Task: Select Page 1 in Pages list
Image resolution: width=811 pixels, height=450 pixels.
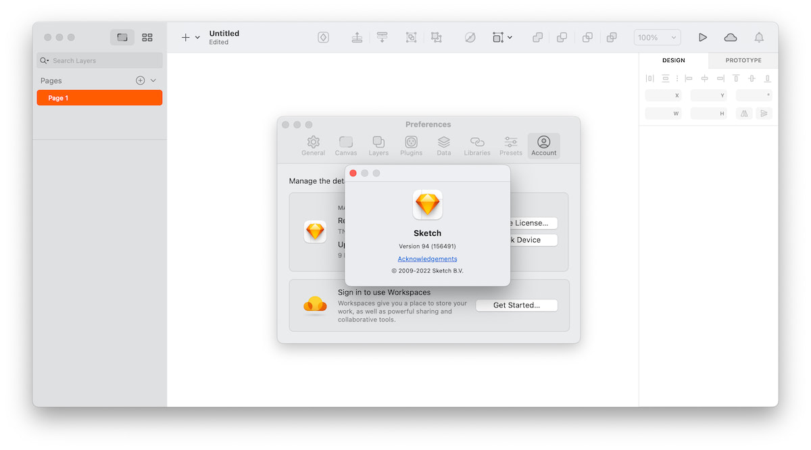Action: tap(99, 98)
